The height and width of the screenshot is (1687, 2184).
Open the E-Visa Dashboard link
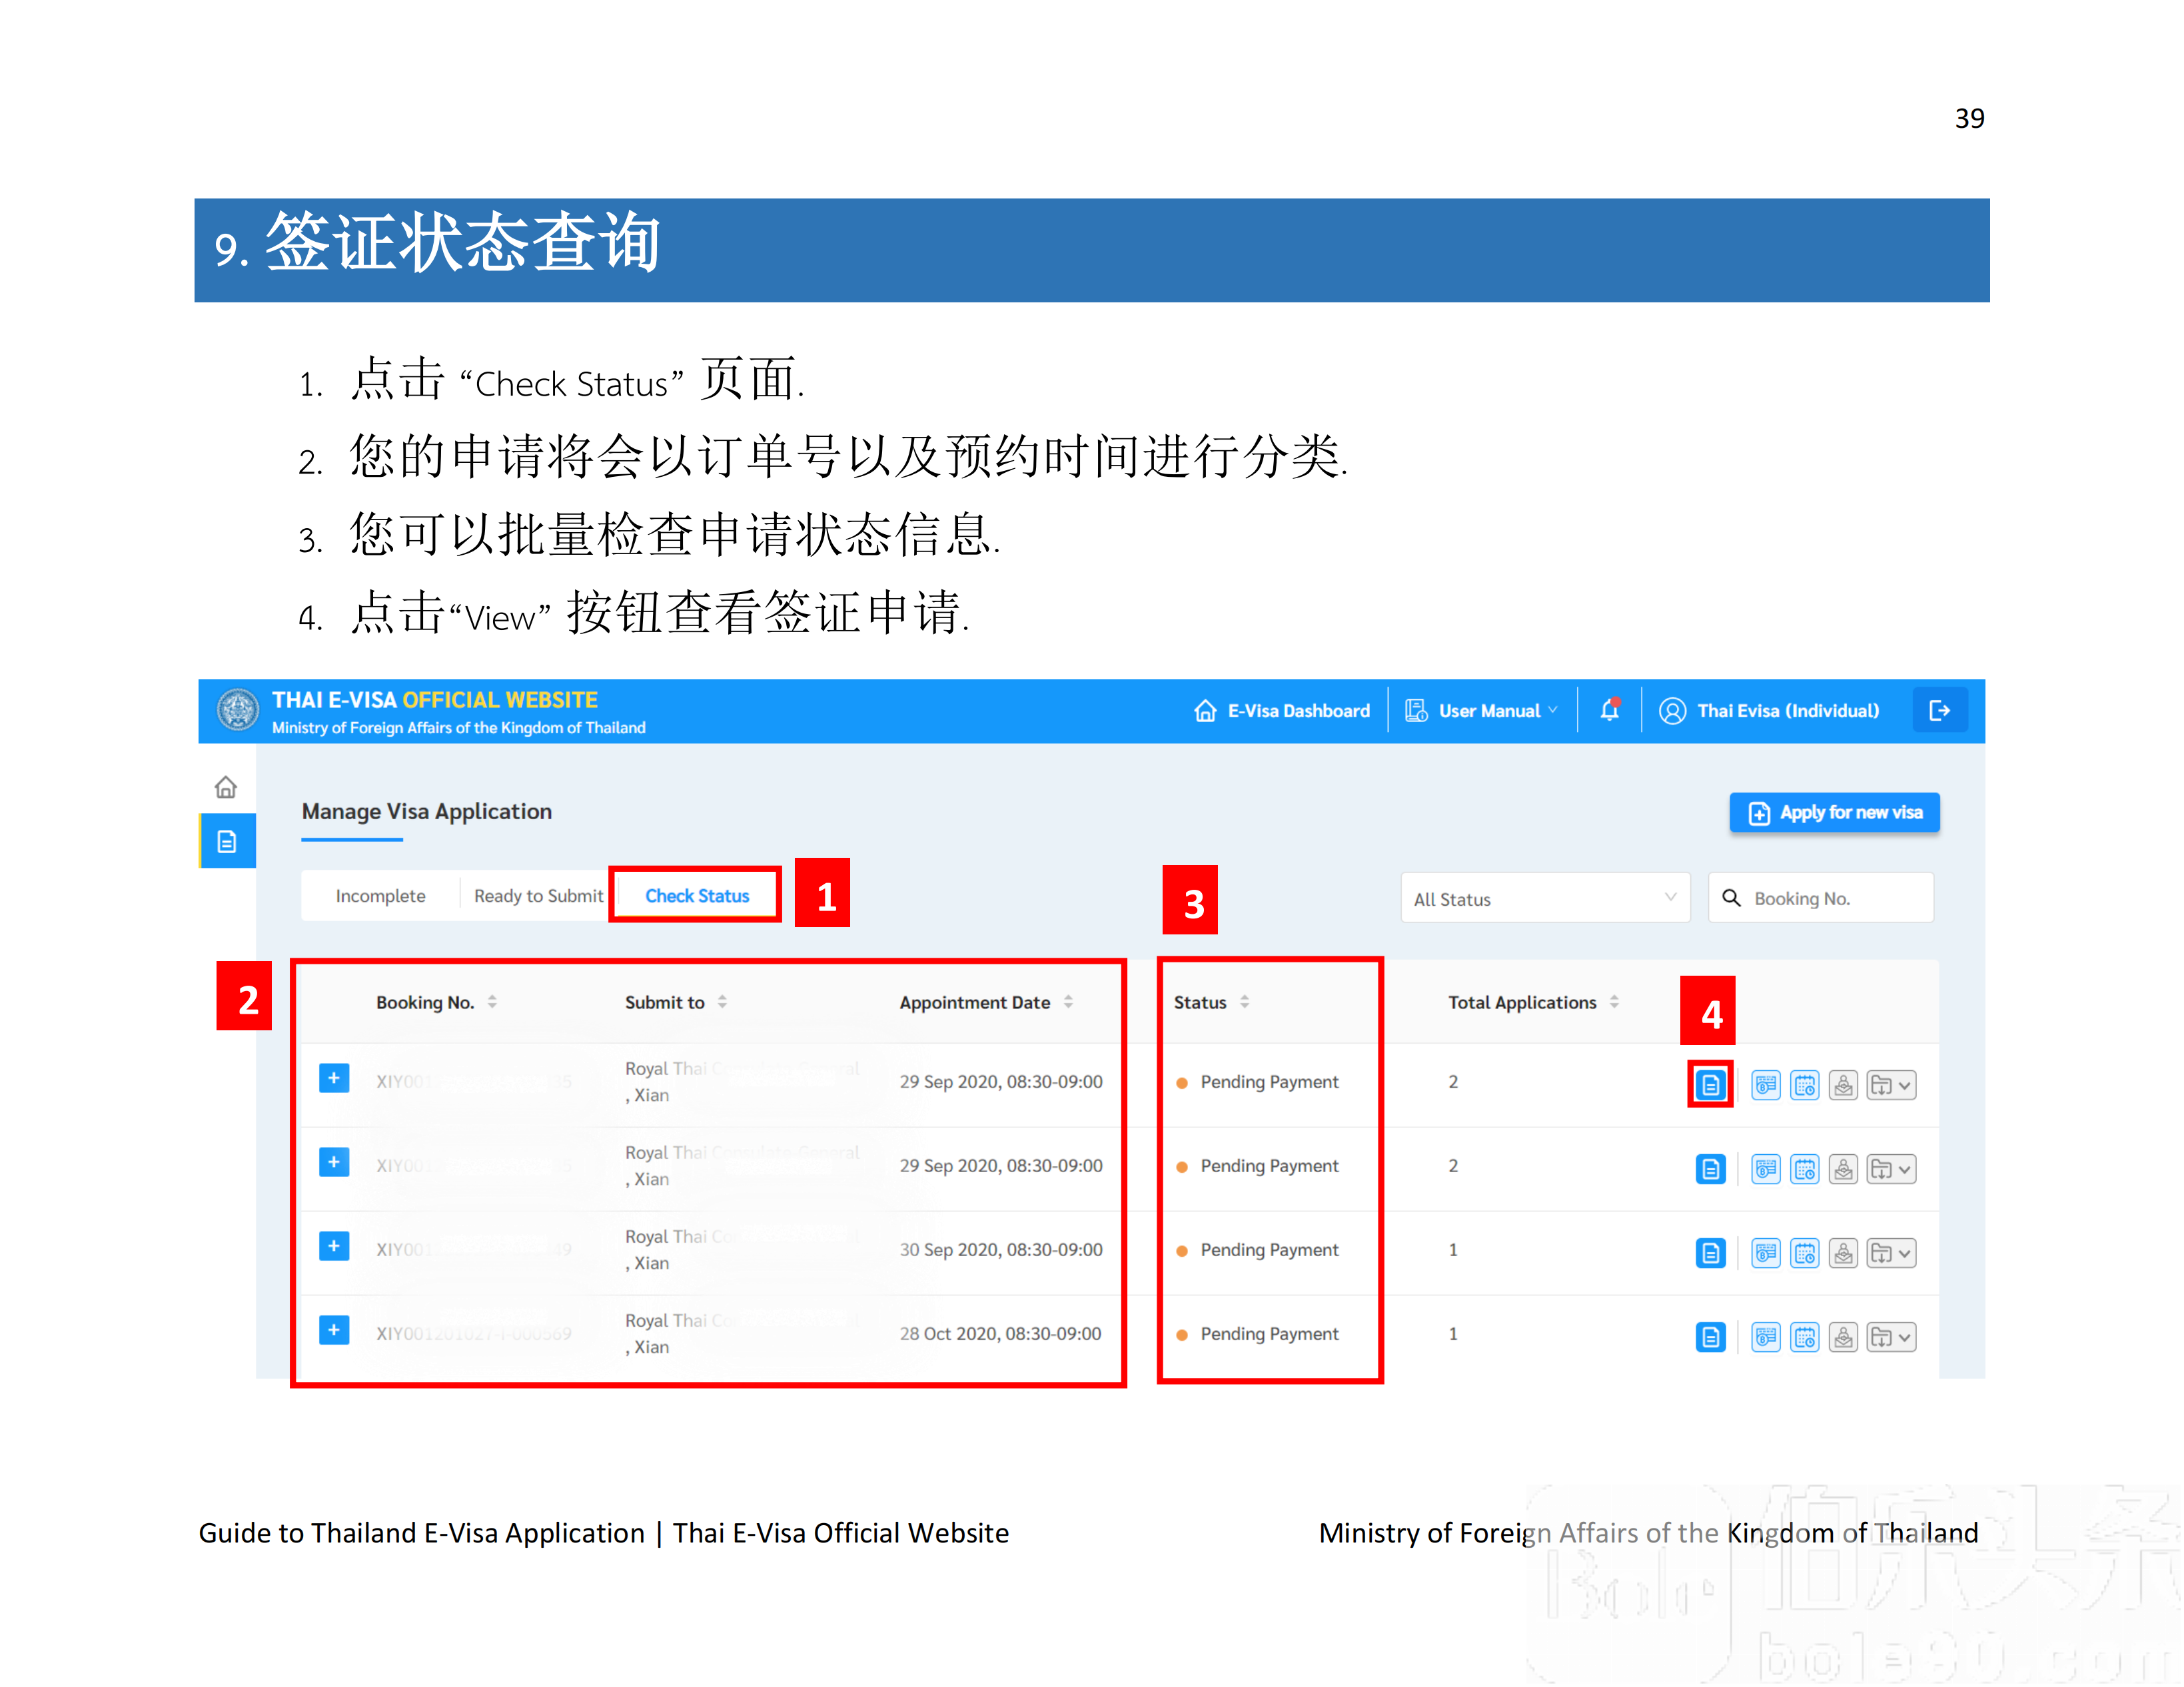(1283, 709)
